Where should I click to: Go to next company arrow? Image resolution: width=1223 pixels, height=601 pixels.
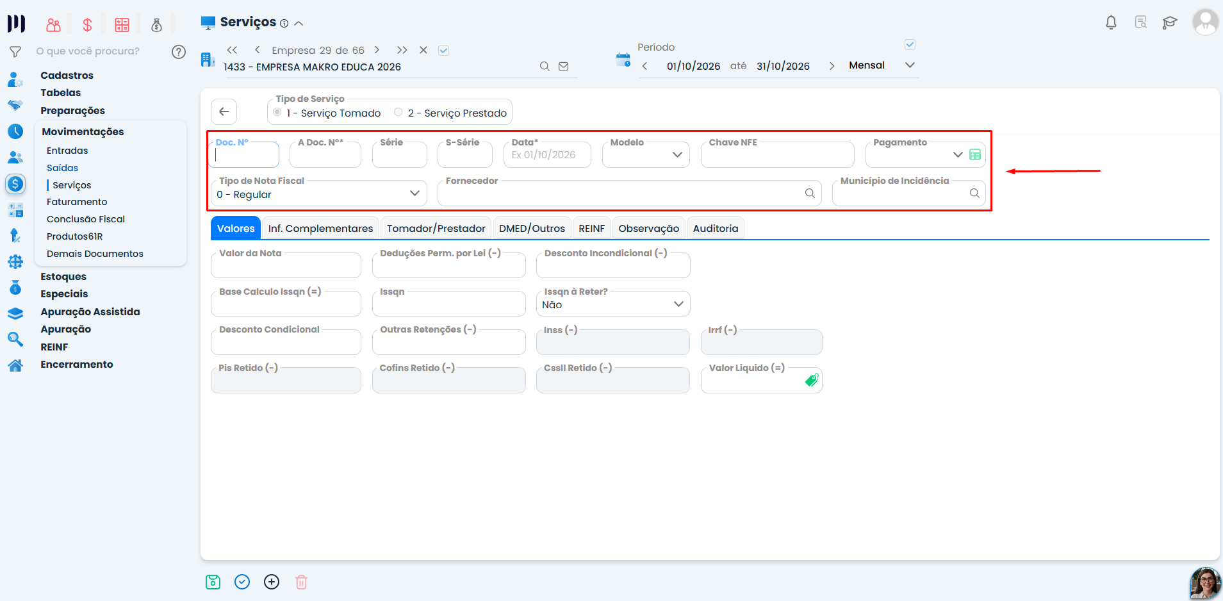pos(377,50)
